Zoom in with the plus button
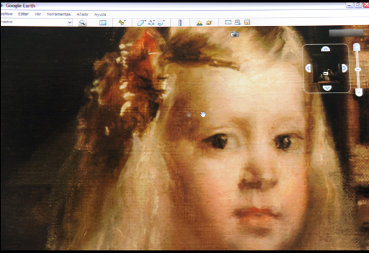This screenshot has height=253, width=369. click(x=357, y=47)
